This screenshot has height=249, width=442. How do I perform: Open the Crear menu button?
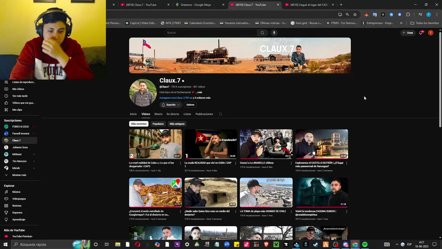click(408, 33)
